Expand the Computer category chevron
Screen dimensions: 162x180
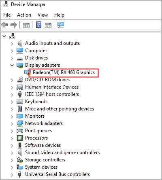12,51
